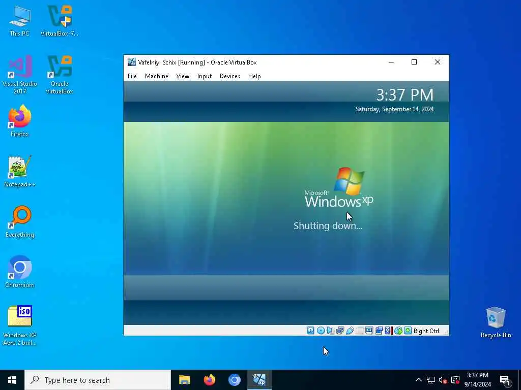
Task: Open File Explorer from the taskbar
Action: coord(184,380)
